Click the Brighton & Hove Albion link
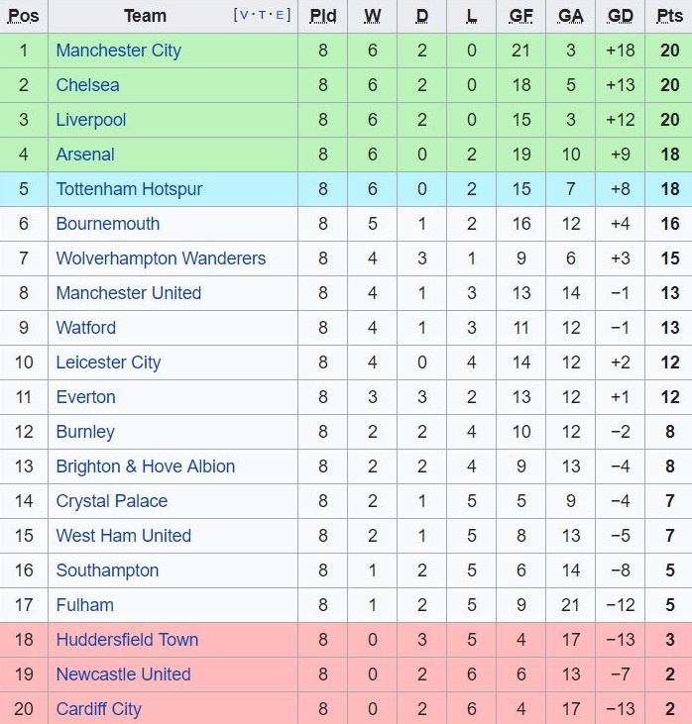The image size is (692, 724). (145, 466)
